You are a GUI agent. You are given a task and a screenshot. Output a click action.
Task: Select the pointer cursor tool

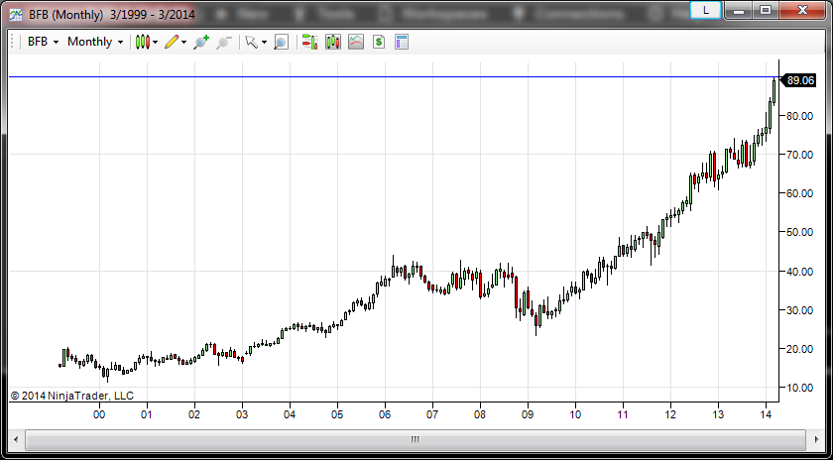tap(251, 42)
